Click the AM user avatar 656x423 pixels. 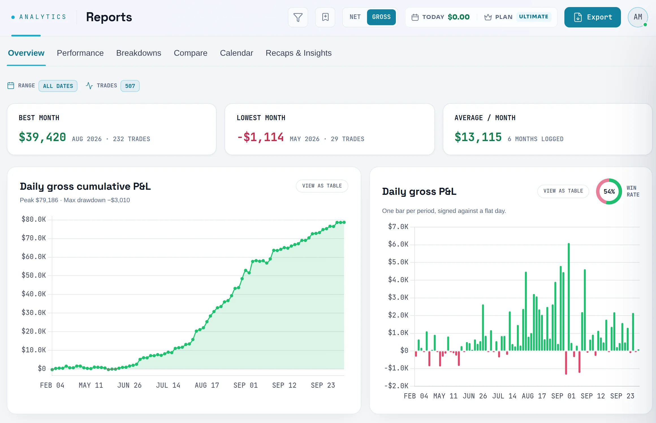pos(638,17)
